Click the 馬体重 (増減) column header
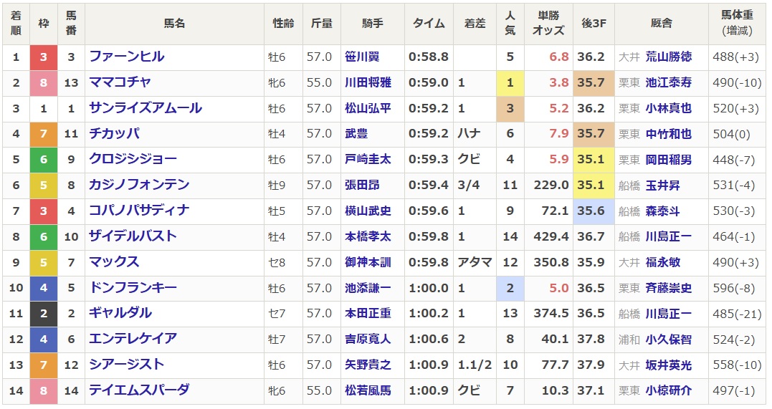772x409 pixels. (x=738, y=24)
